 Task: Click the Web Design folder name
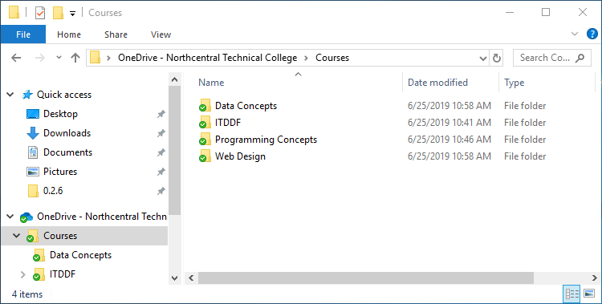click(240, 156)
